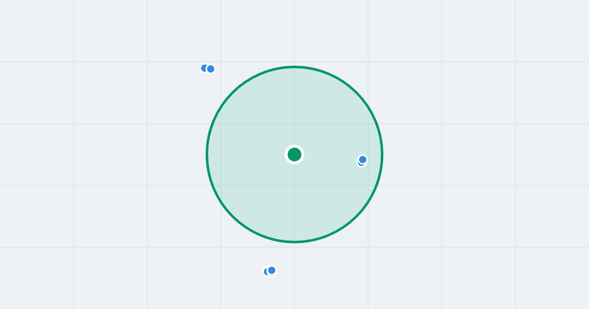Viewport: 589px width, 309px height.
Task: Click the green center marker of the circle
Action: pos(294,154)
